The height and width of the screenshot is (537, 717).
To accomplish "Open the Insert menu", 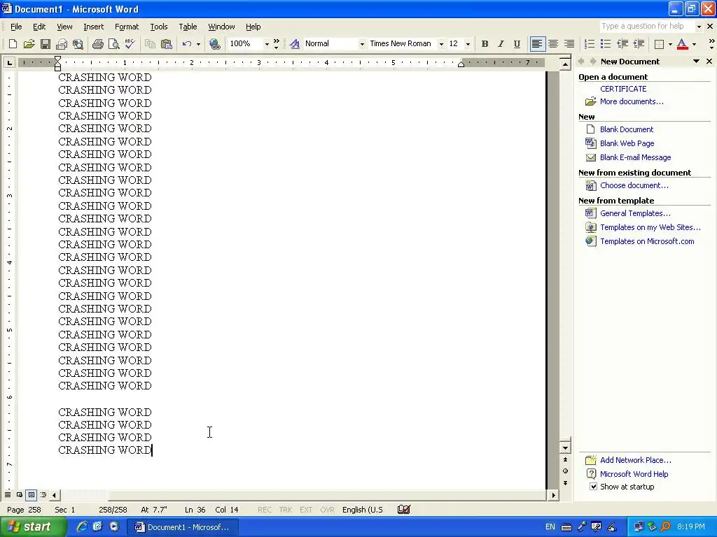I will (x=93, y=27).
